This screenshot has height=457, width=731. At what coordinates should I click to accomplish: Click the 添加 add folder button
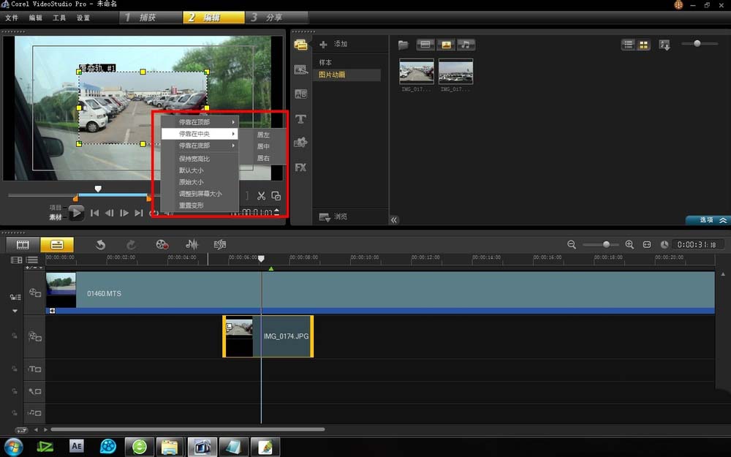coord(333,45)
